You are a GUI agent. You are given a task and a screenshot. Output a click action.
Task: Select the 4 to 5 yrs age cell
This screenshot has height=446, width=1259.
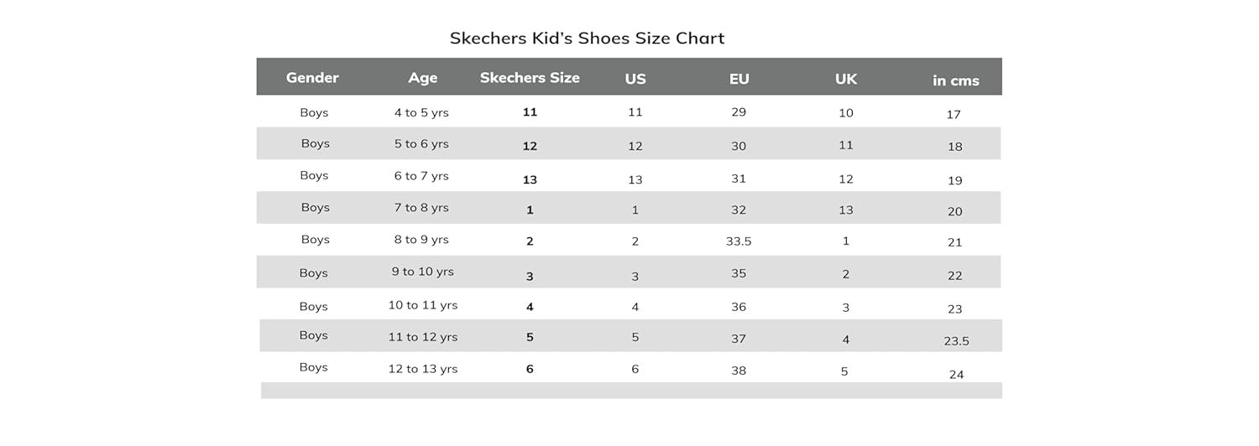click(421, 112)
